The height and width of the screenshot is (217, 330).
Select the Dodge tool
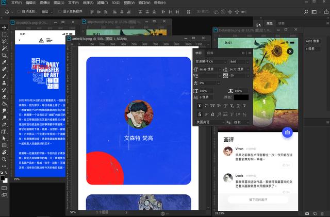coord(4,118)
